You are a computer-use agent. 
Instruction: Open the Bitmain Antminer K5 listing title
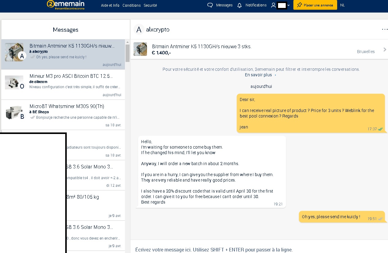(202, 47)
